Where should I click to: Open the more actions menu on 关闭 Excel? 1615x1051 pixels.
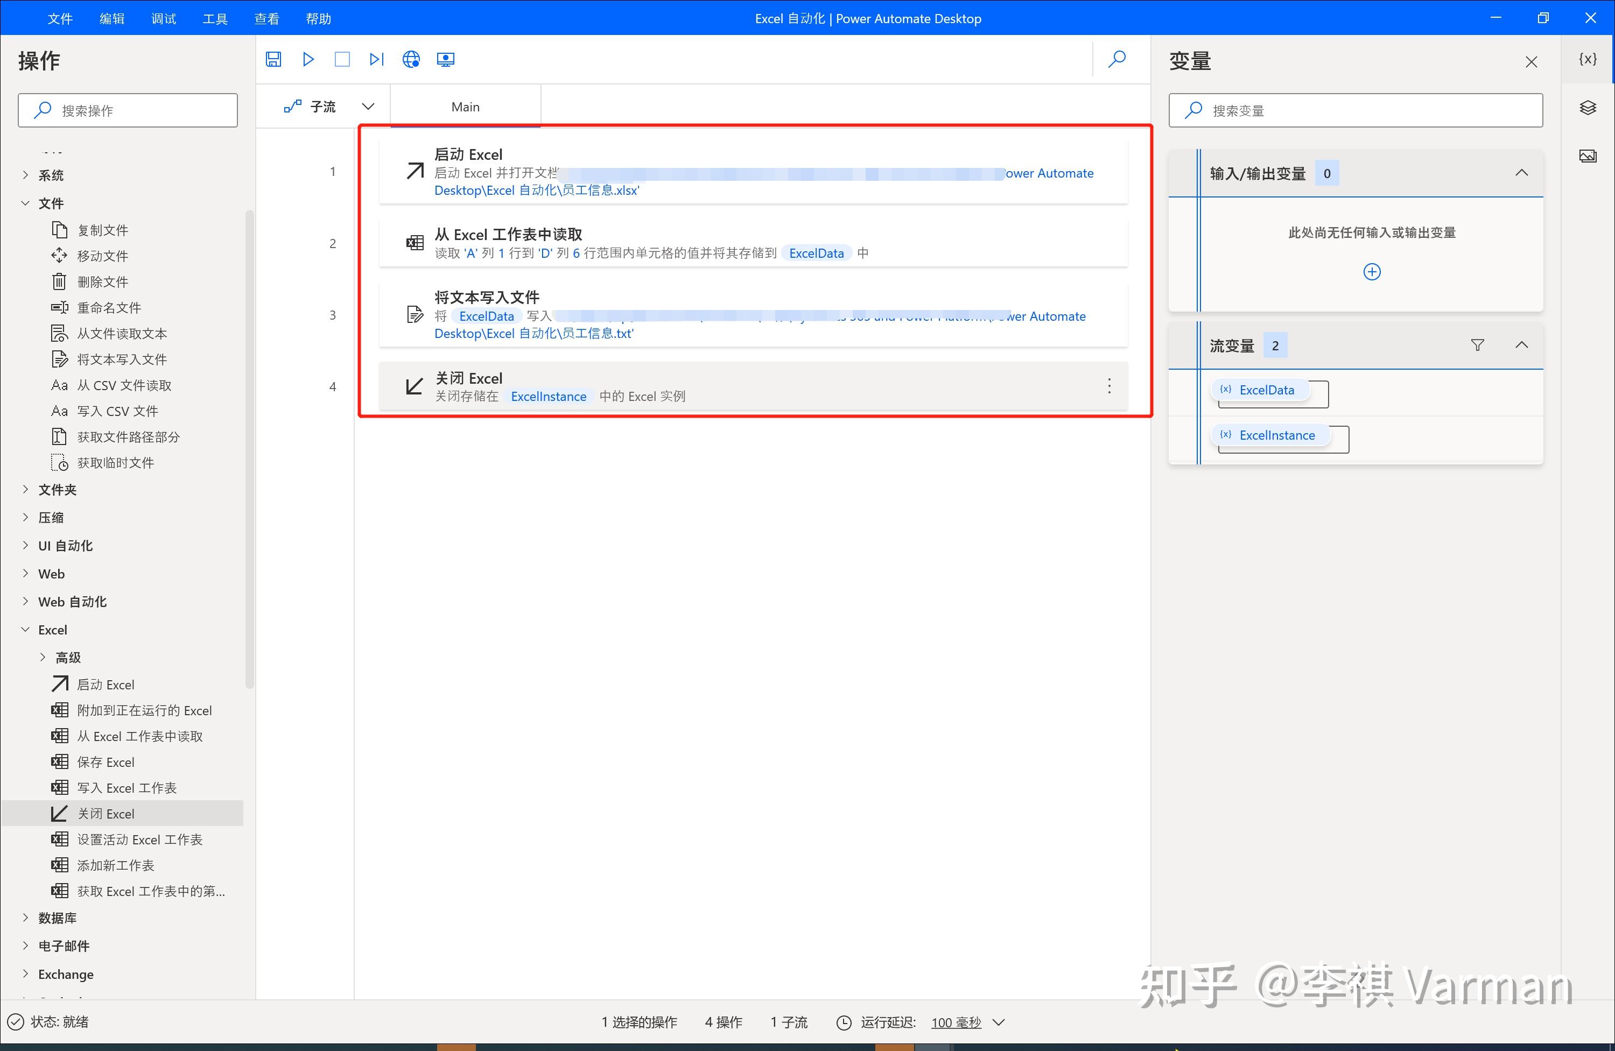[1109, 385]
